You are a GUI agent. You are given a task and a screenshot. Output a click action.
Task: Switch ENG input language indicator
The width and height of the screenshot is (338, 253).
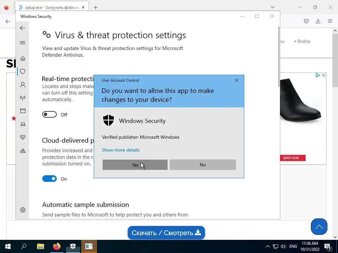tap(293, 246)
